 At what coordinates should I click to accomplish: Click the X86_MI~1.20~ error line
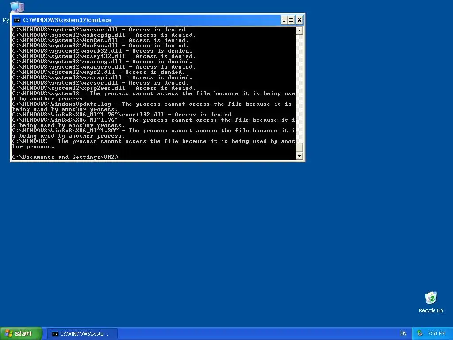154,133
